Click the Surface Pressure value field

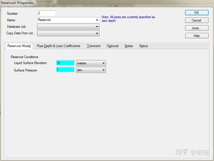click(65, 70)
